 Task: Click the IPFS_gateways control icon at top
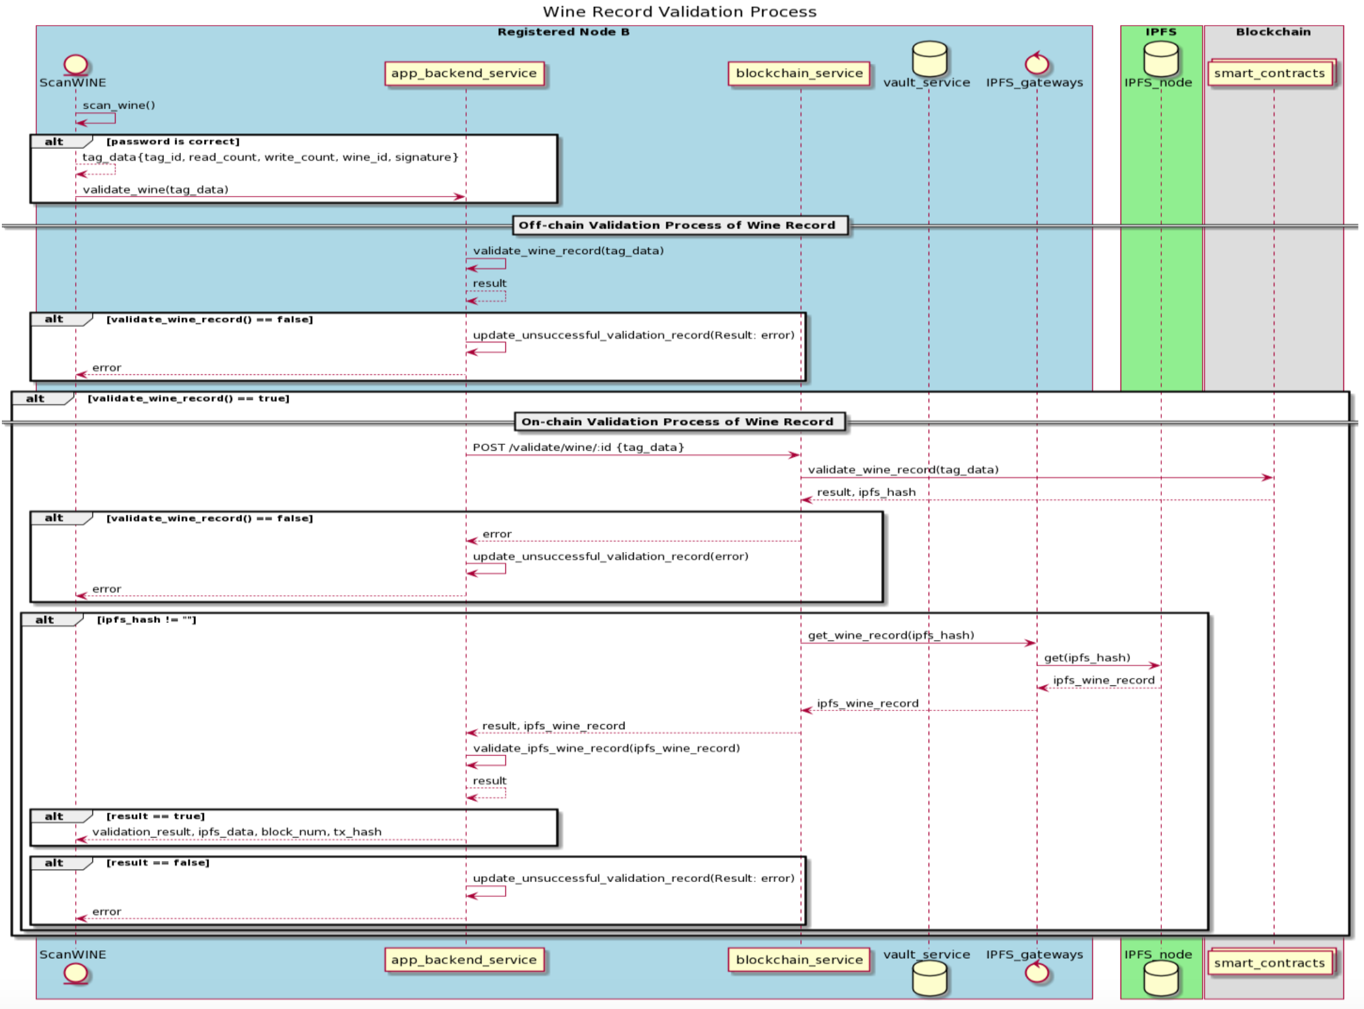1037,63
